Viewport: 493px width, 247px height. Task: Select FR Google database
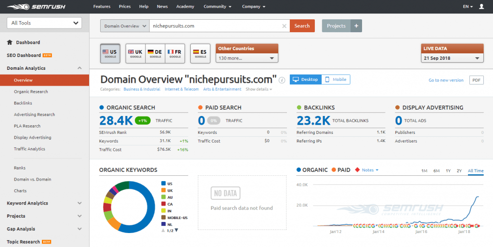(x=175, y=53)
